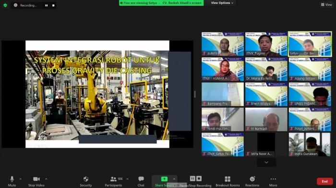Open the Participants panel icon
Screen dimensions: 336x188
coord(113,179)
